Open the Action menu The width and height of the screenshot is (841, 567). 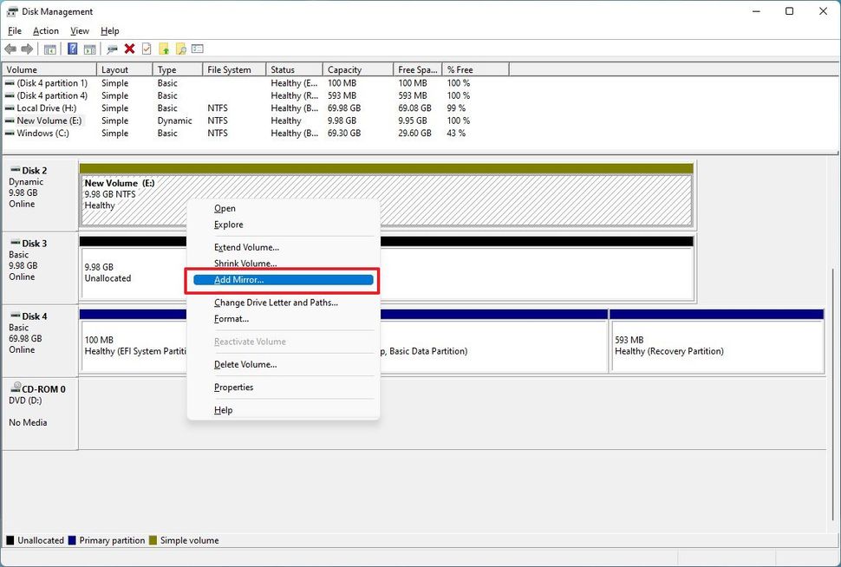tap(45, 29)
